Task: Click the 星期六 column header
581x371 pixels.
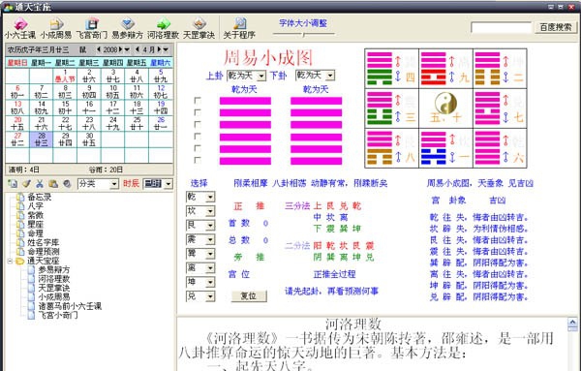Action: click(161, 63)
